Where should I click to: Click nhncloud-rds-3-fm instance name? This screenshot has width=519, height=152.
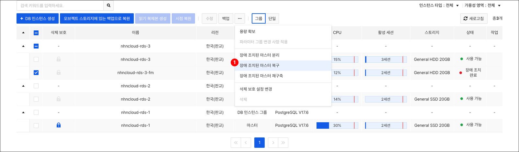135,73
